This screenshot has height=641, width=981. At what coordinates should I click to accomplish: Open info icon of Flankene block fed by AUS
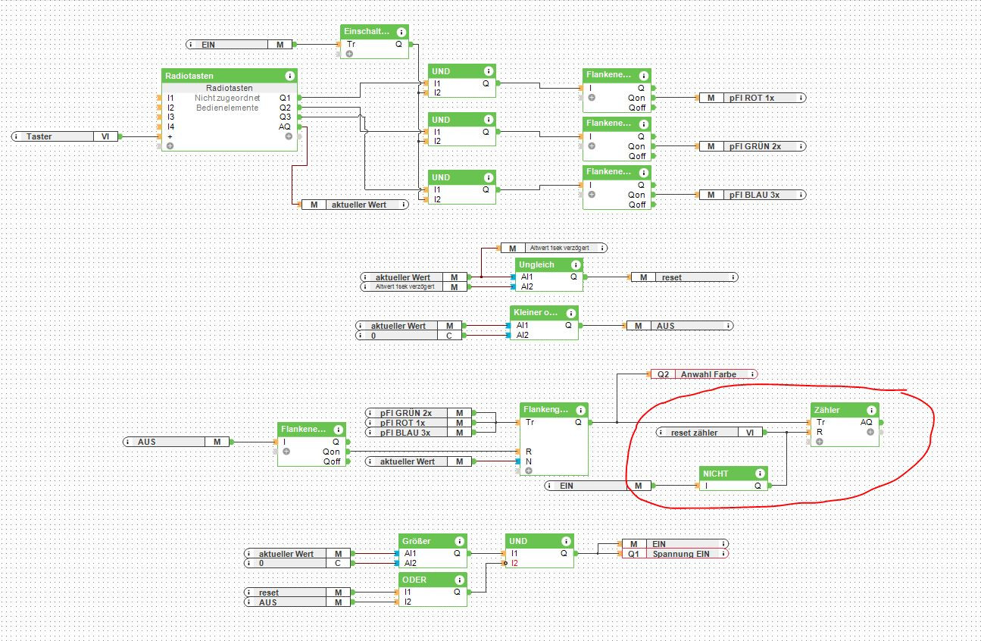tap(338, 430)
